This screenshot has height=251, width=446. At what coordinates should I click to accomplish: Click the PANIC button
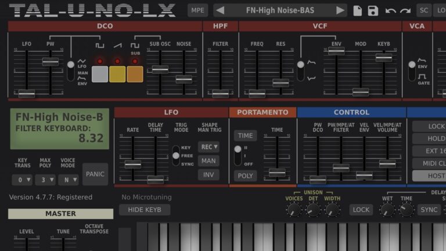pyautogui.click(x=95, y=174)
